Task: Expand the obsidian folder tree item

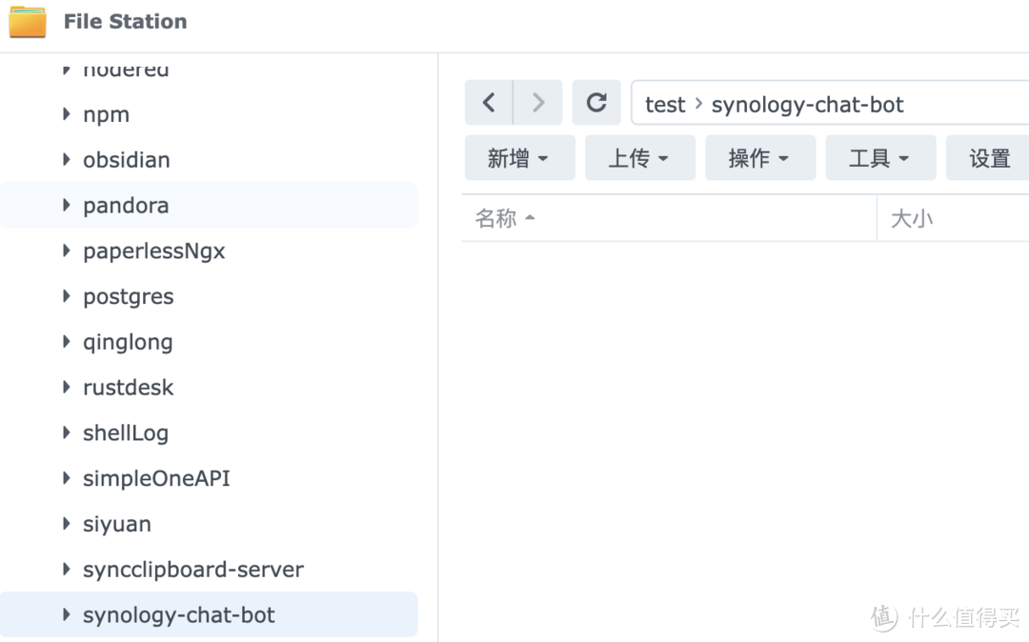Action: click(x=66, y=160)
